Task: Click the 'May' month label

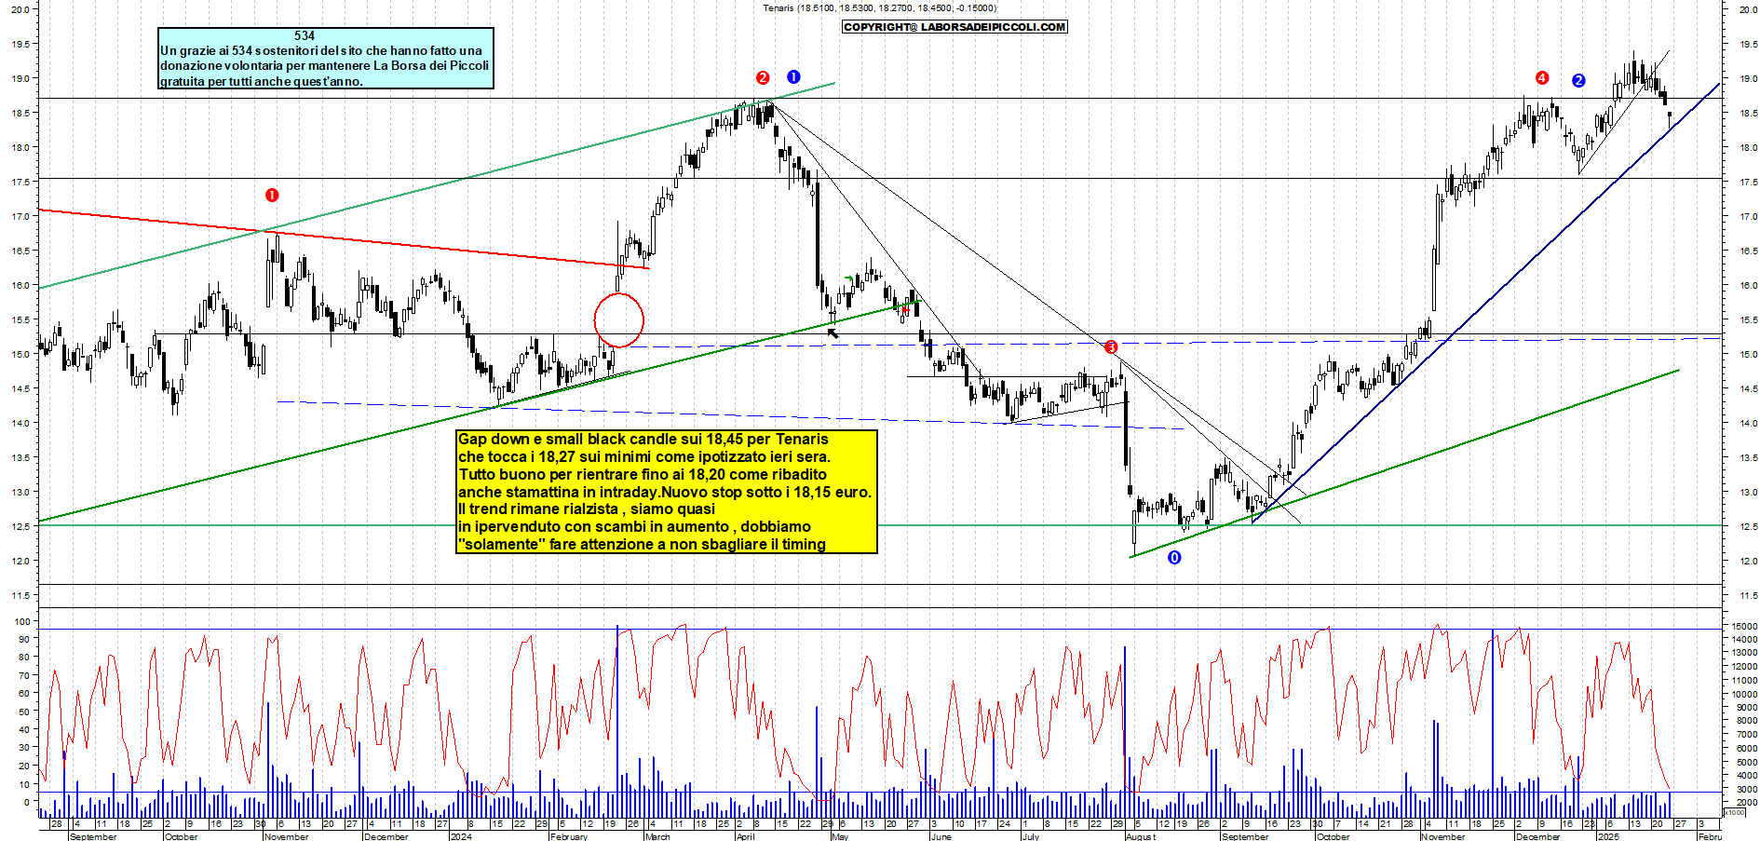Action: (x=840, y=836)
